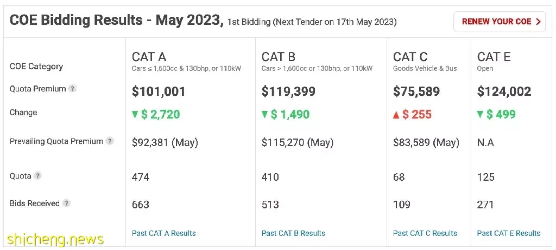556x250 pixels.
Task: Click the Prevailing Quota Premium help icon
Action: pyautogui.click(x=110, y=141)
